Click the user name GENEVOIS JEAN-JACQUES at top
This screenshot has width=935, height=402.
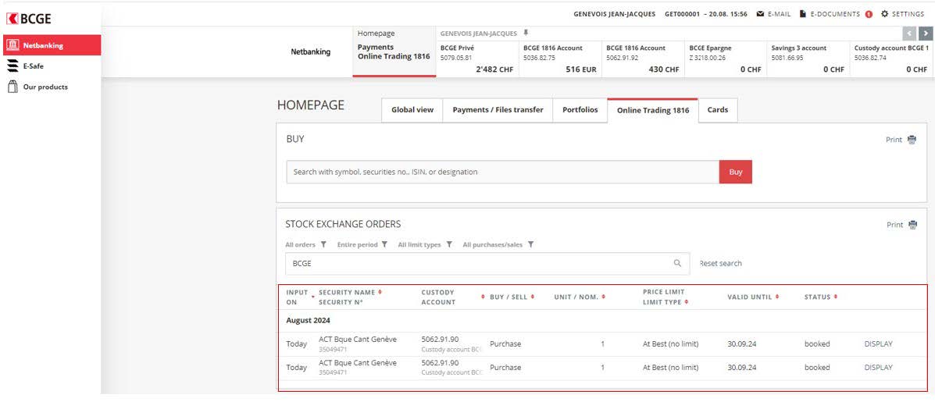click(614, 14)
